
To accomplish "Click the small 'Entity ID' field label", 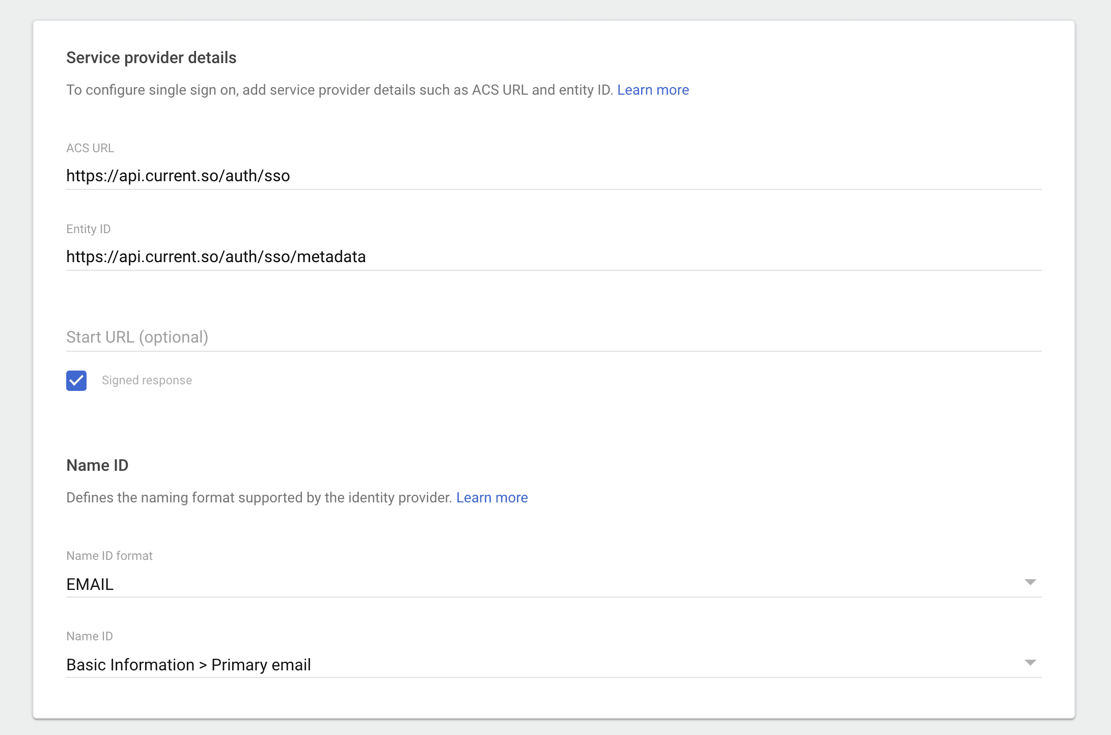I will pos(89,229).
